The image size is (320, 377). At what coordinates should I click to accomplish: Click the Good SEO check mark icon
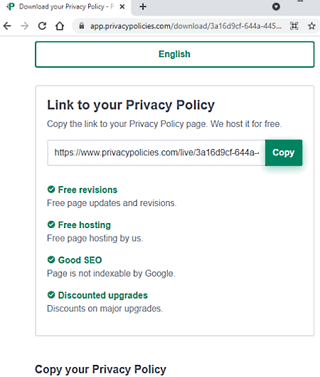(x=51, y=259)
